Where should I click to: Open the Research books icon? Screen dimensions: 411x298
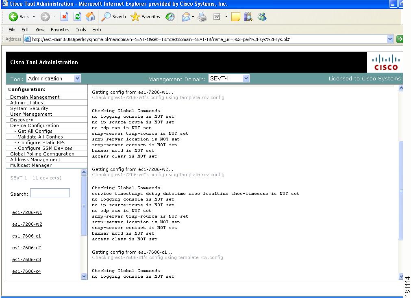coord(248,17)
